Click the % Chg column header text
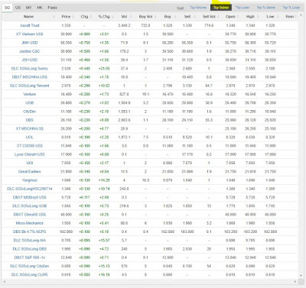 (104, 17)
